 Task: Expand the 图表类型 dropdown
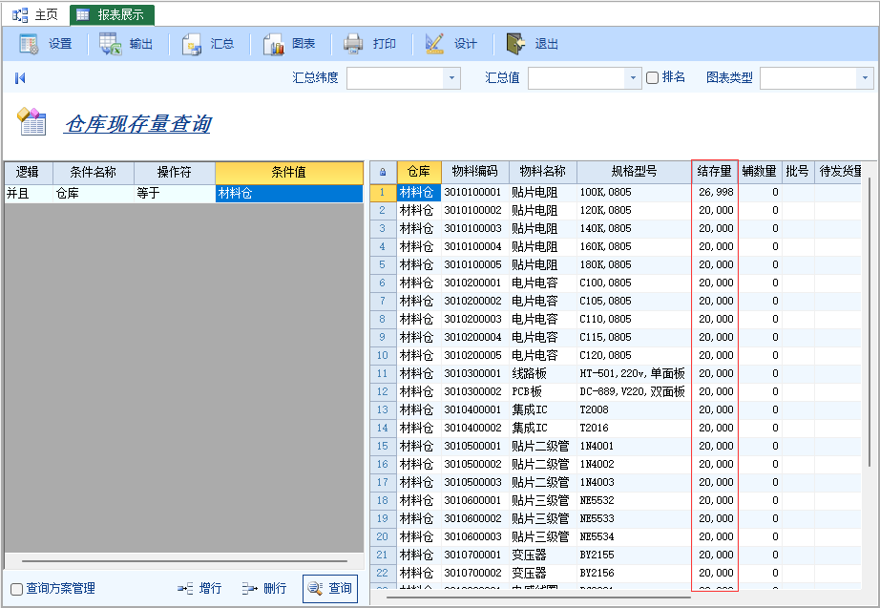(x=865, y=78)
